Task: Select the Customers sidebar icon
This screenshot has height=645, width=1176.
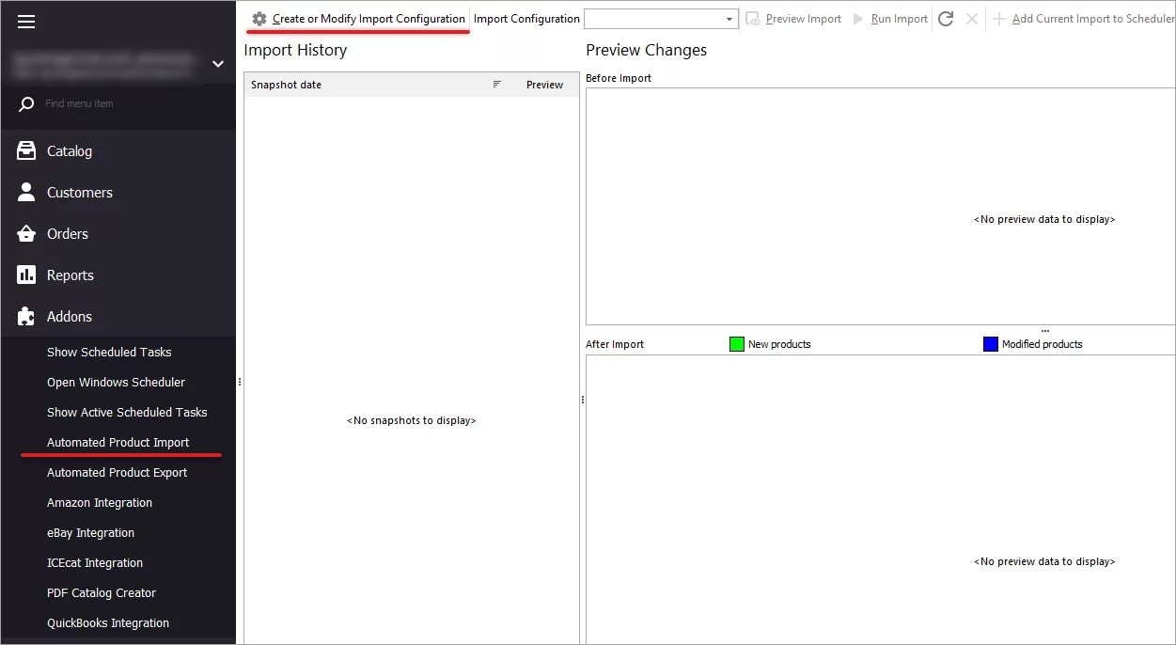Action: click(x=24, y=192)
